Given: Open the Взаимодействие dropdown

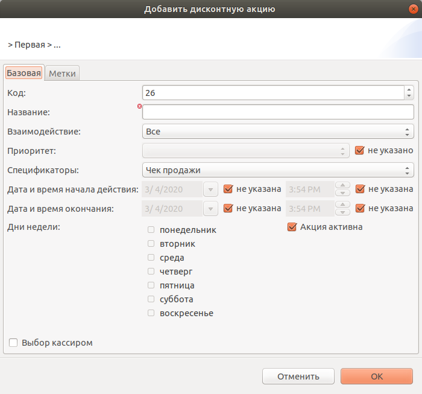Looking at the screenshot, I should click(x=278, y=132).
